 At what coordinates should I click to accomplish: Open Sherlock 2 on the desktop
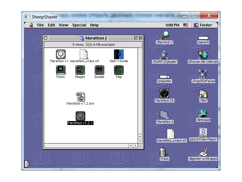coord(164,35)
